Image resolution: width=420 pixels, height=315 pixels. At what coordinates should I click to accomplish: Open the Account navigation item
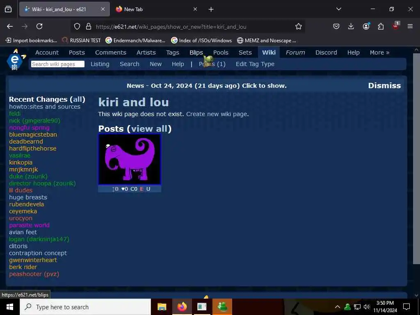click(x=47, y=52)
